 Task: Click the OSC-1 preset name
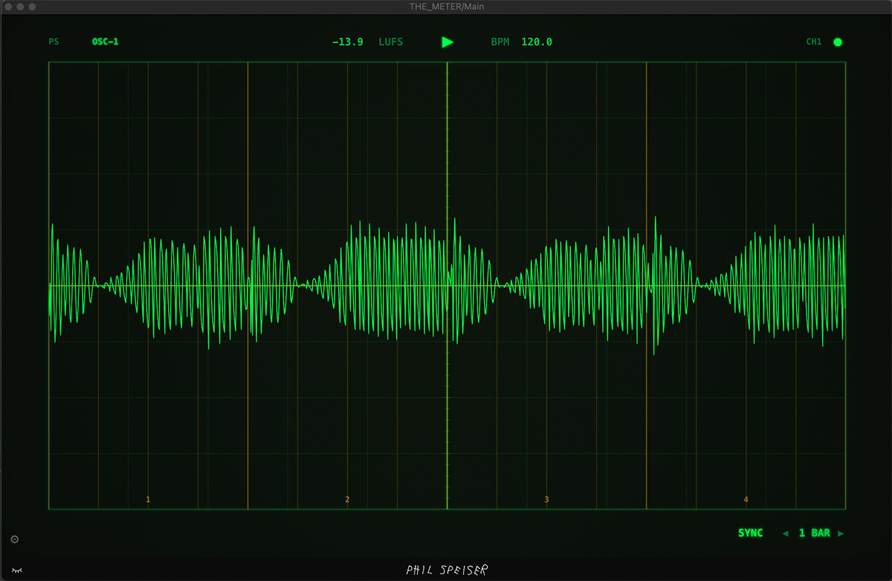tap(105, 42)
